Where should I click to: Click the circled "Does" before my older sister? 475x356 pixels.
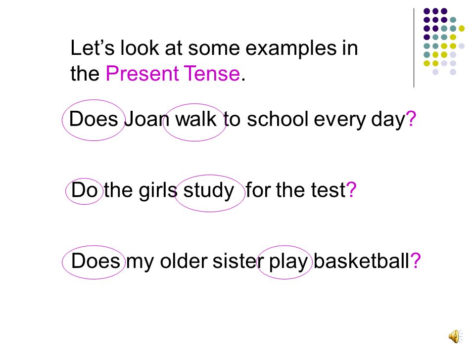click(x=95, y=261)
